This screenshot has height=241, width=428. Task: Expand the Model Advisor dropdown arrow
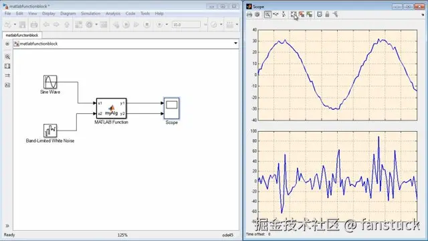coord(221,25)
